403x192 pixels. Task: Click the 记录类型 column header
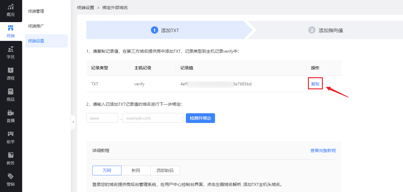[100, 68]
